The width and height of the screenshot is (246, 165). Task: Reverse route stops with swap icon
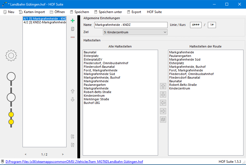(x=163, y=119)
